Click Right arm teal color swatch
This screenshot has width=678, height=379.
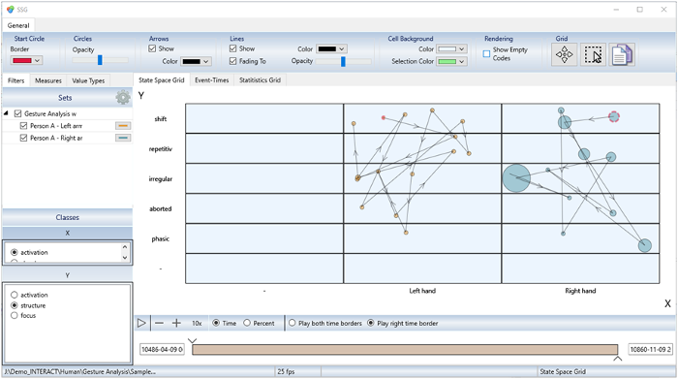pos(123,138)
